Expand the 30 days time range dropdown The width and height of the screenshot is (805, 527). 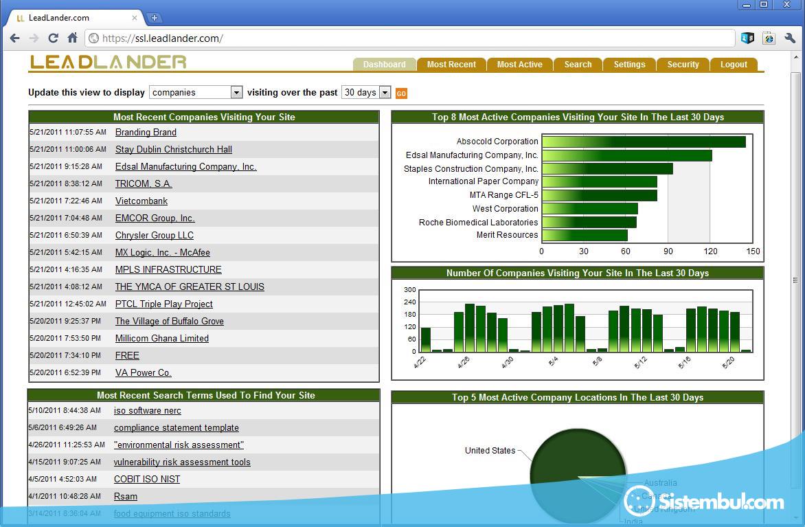(x=366, y=92)
